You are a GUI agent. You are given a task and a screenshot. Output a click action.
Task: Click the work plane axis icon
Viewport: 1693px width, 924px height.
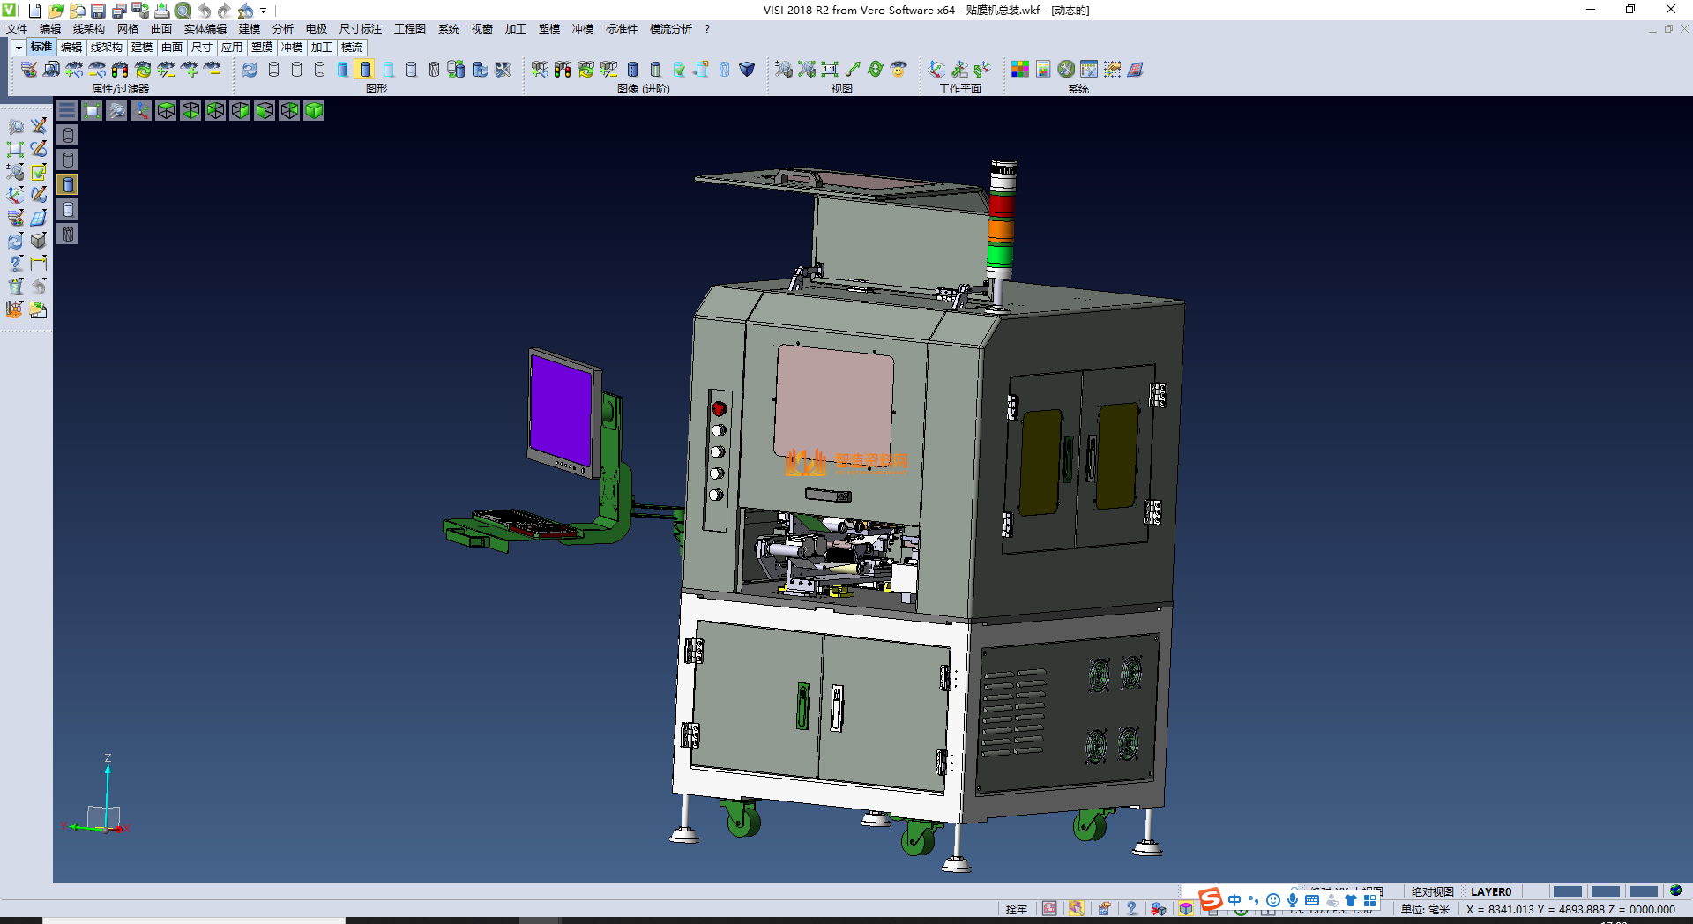pyautogui.click(x=936, y=70)
